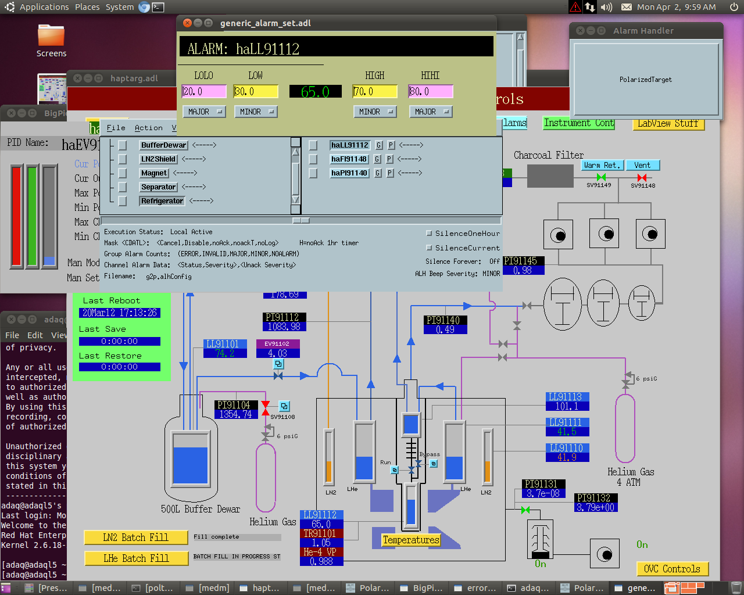744x595 pixels.
Task: Open the trash icon in bottom panel
Action: point(736,588)
